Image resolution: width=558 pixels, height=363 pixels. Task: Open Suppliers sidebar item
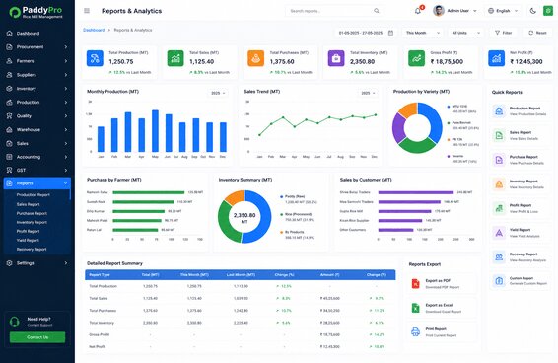click(x=37, y=75)
